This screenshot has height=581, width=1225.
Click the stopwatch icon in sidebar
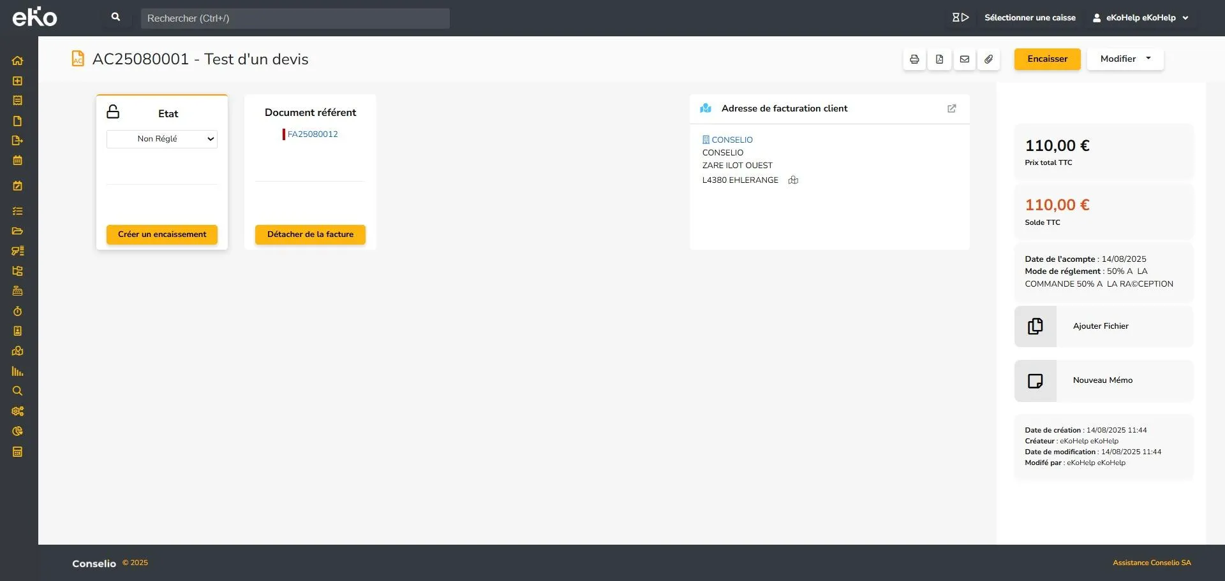(x=17, y=311)
